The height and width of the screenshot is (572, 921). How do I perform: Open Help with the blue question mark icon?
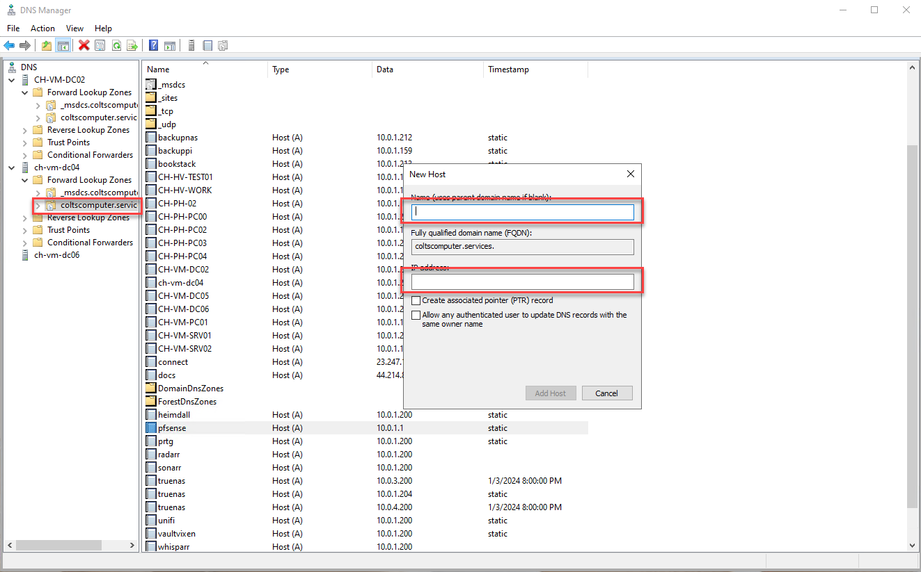[153, 45]
